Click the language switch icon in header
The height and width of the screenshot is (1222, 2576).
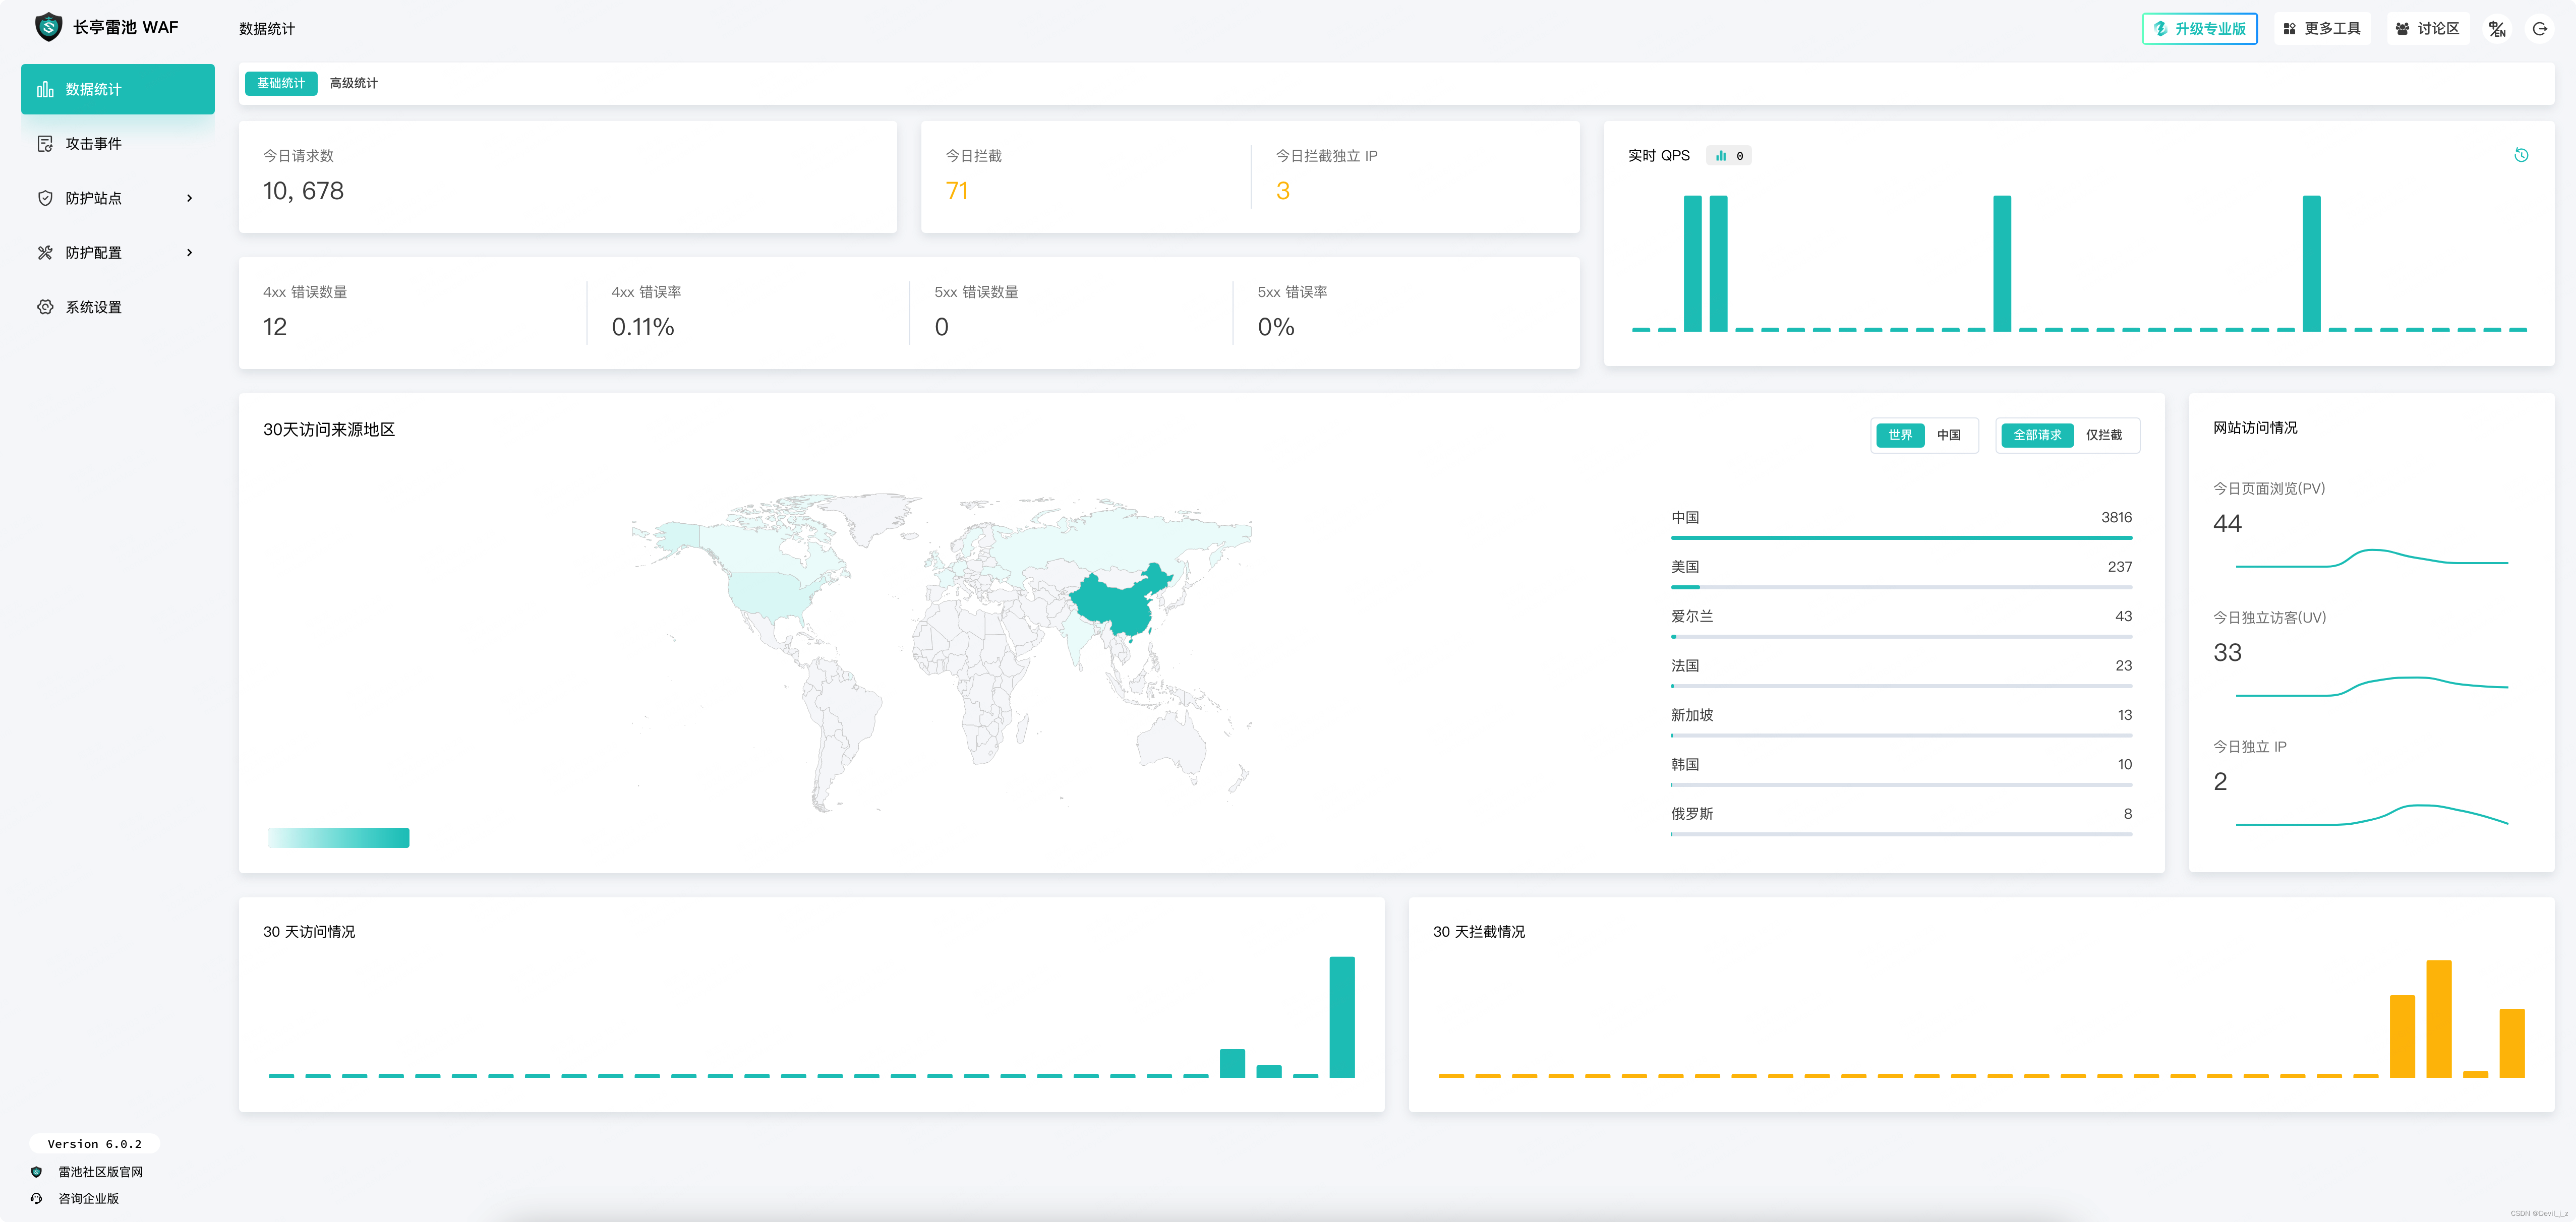[x=2497, y=29]
